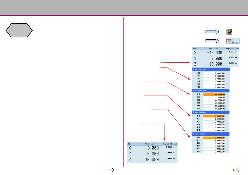
Task: Click R5 field in topmost R variables panel
Action: 214,87
